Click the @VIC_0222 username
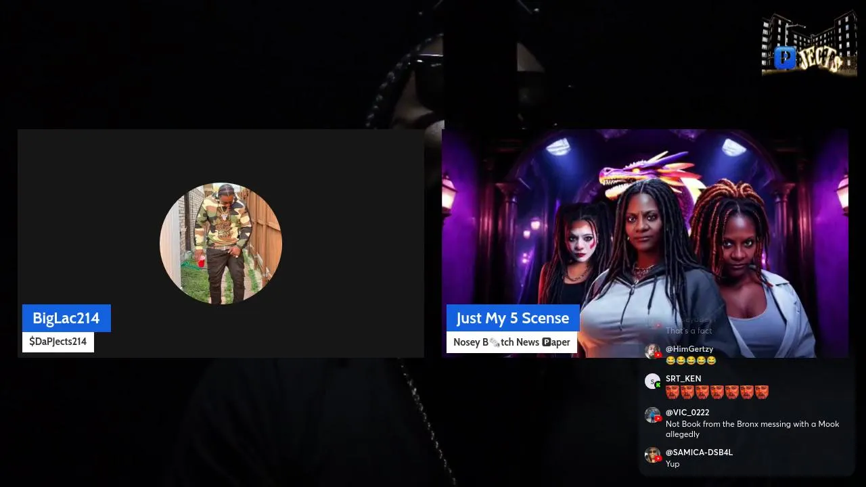Screen dimensions: 866x487 point(687,413)
